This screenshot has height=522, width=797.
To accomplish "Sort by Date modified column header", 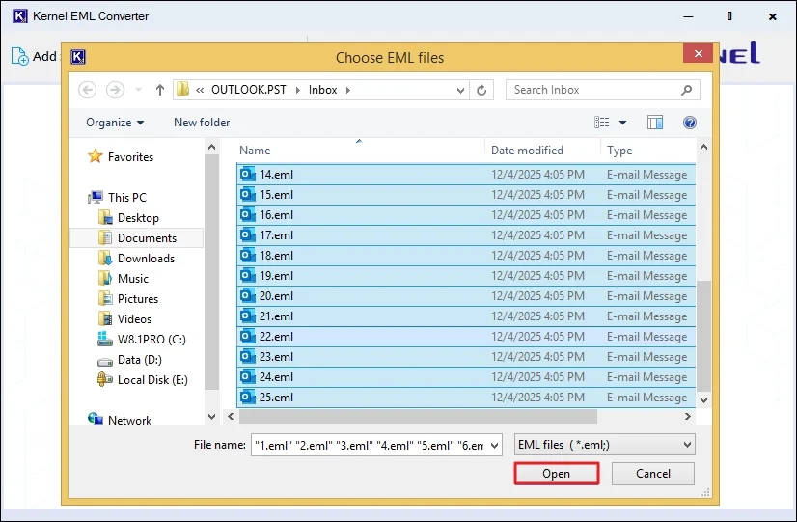I will point(542,151).
